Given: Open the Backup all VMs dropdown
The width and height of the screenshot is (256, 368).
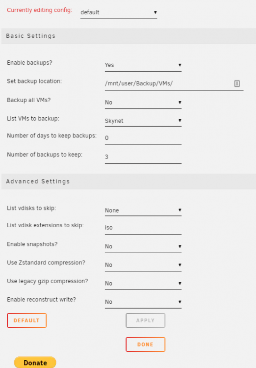Looking at the screenshot, I should click(143, 103).
